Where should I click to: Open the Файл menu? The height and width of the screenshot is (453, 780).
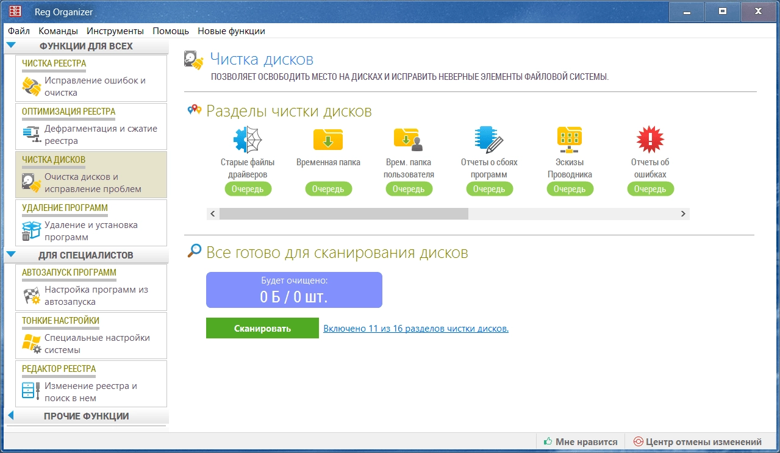(19, 31)
